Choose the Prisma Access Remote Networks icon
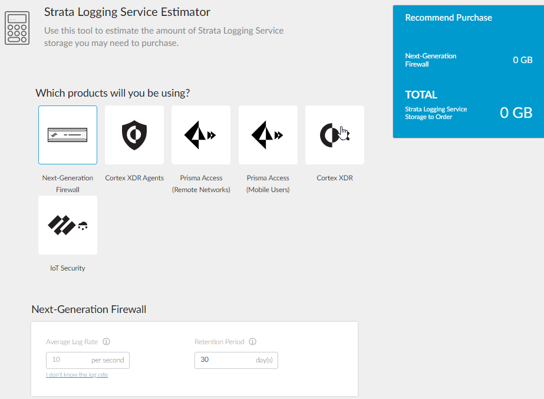 pos(201,135)
